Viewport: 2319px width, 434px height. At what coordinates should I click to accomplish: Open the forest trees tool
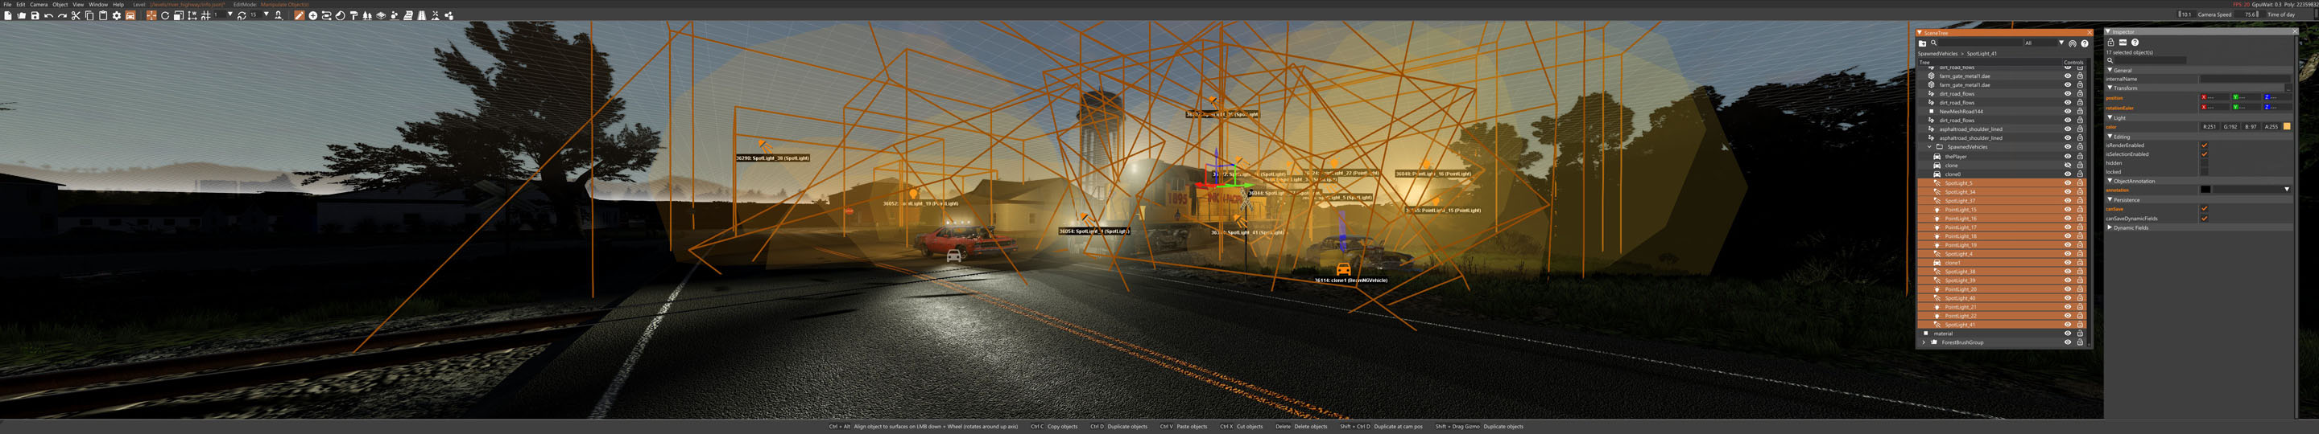coord(366,15)
